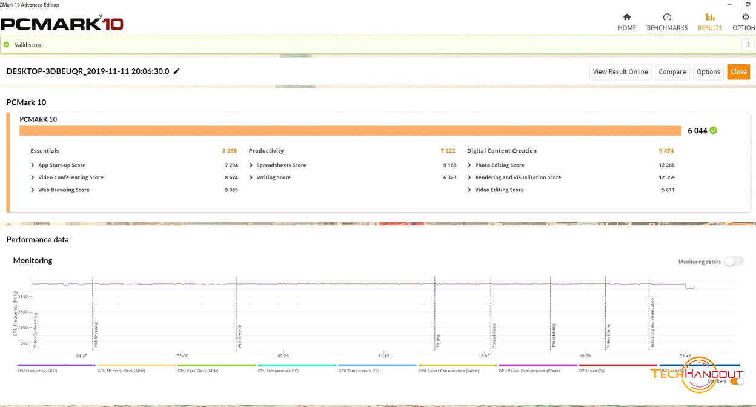Select GPU Temperature legend swatch

(x=377, y=366)
